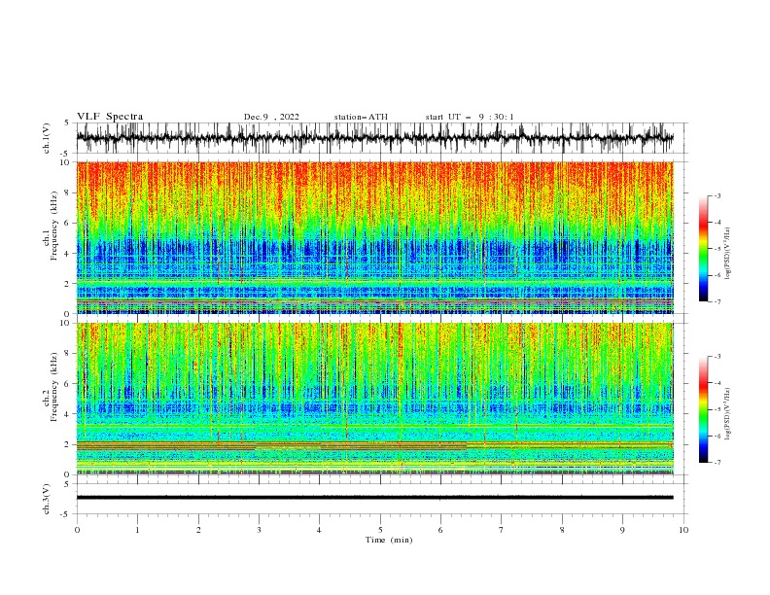Click the ch.1 "Frequency (kHz)" axis label
This screenshot has height=595, width=770.
click(x=54, y=226)
